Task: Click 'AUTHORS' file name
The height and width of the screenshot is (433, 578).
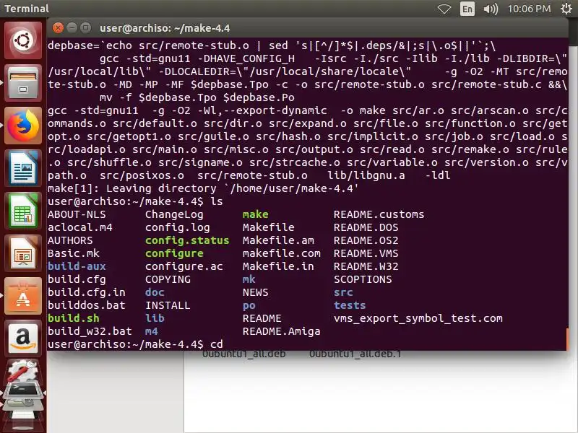Action: 70,240
